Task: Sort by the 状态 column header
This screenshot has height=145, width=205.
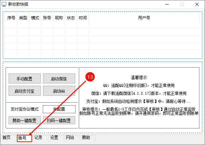Action: (71, 18)
